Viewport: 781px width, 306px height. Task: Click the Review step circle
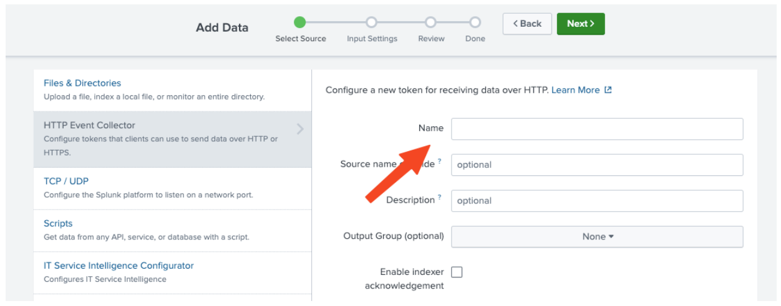[x=431, y=22]
